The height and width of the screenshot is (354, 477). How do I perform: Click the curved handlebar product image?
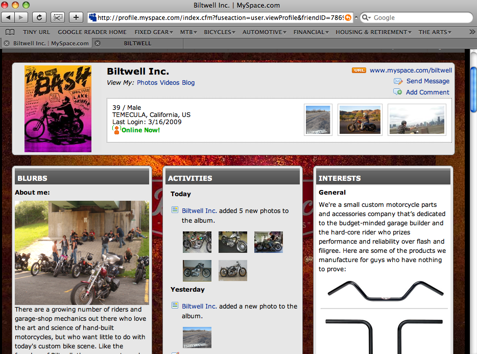point(385,291)
